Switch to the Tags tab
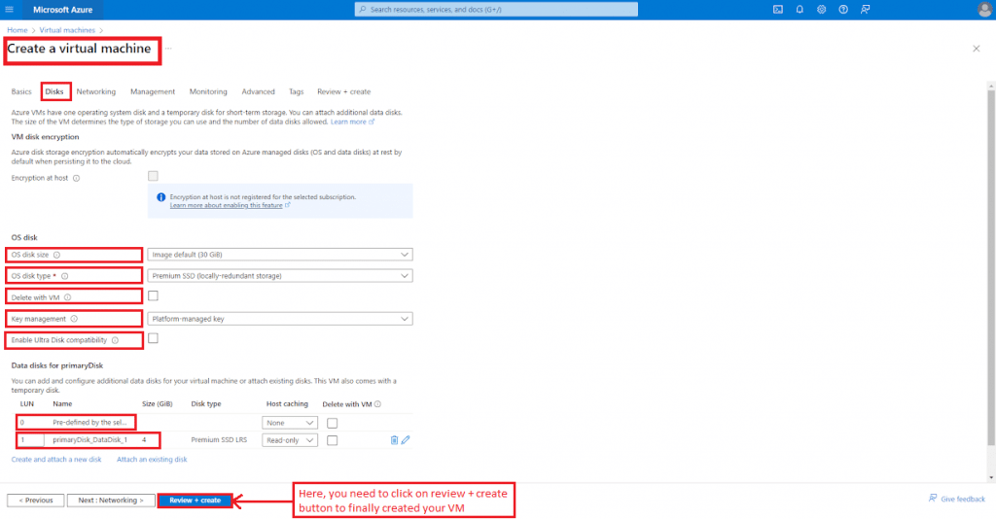 296,92
